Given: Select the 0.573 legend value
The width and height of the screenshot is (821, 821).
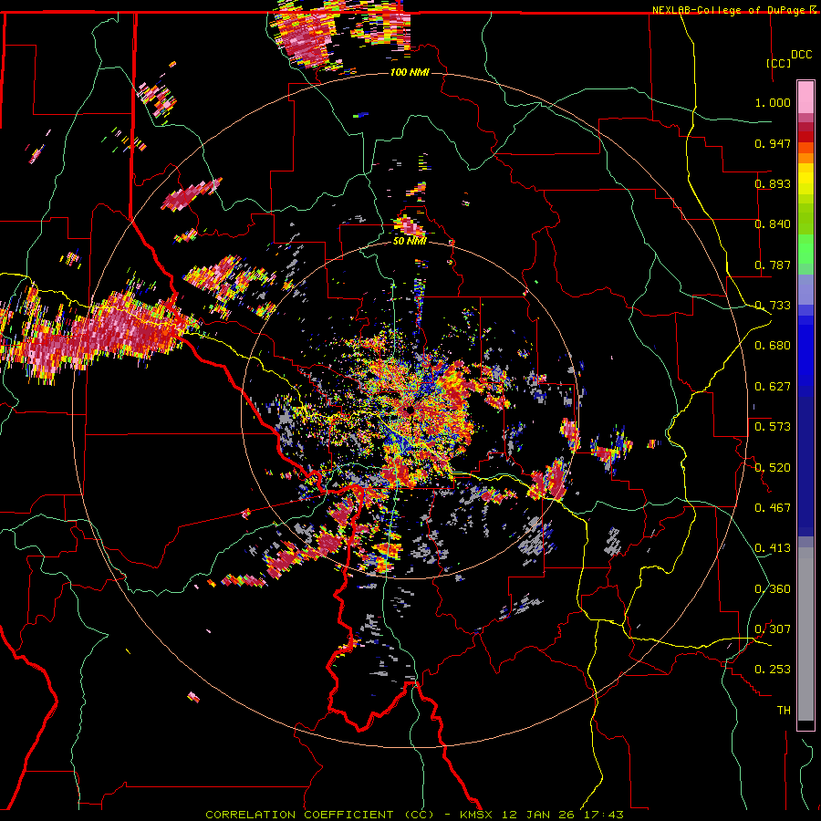Looking at the screenshot, I should pos(773,427).
